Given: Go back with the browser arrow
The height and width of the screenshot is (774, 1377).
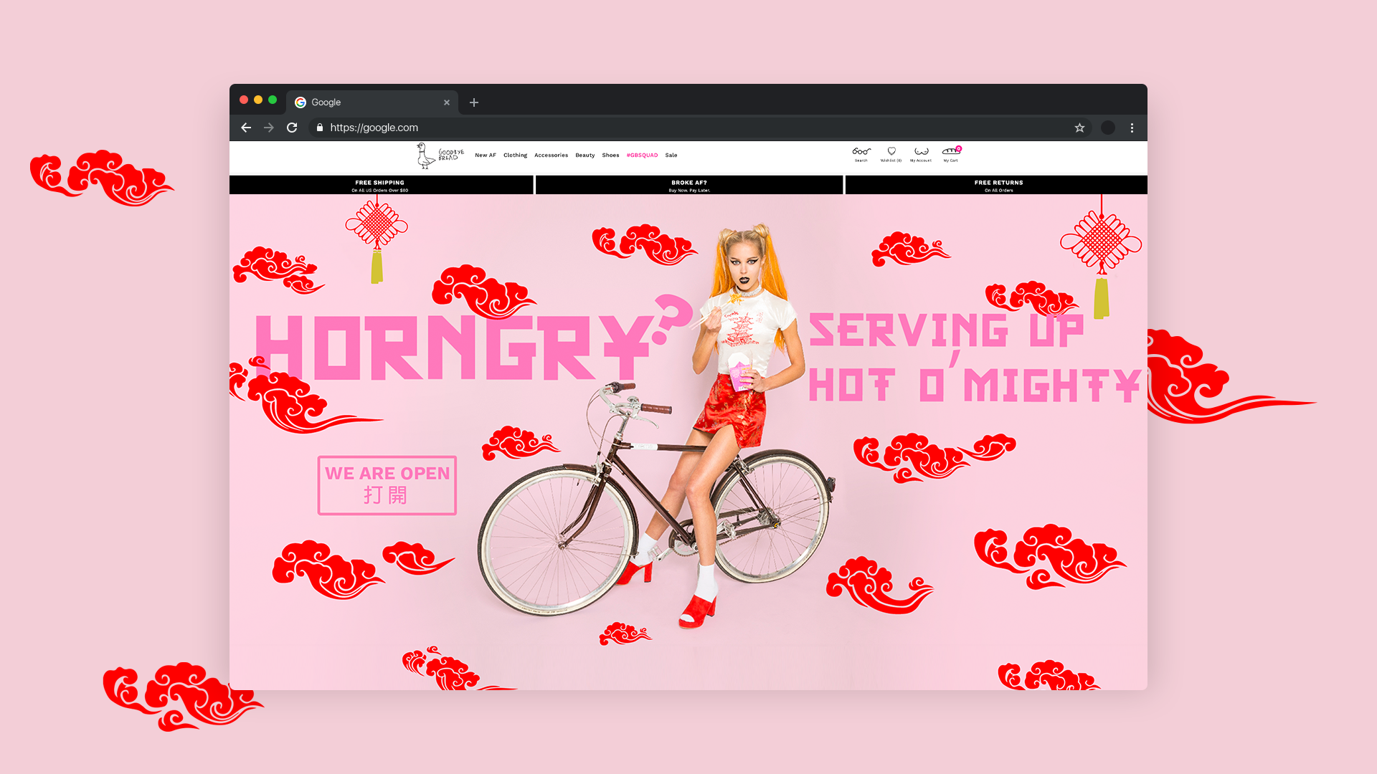Looking at the screenshot, I should 246,128.
